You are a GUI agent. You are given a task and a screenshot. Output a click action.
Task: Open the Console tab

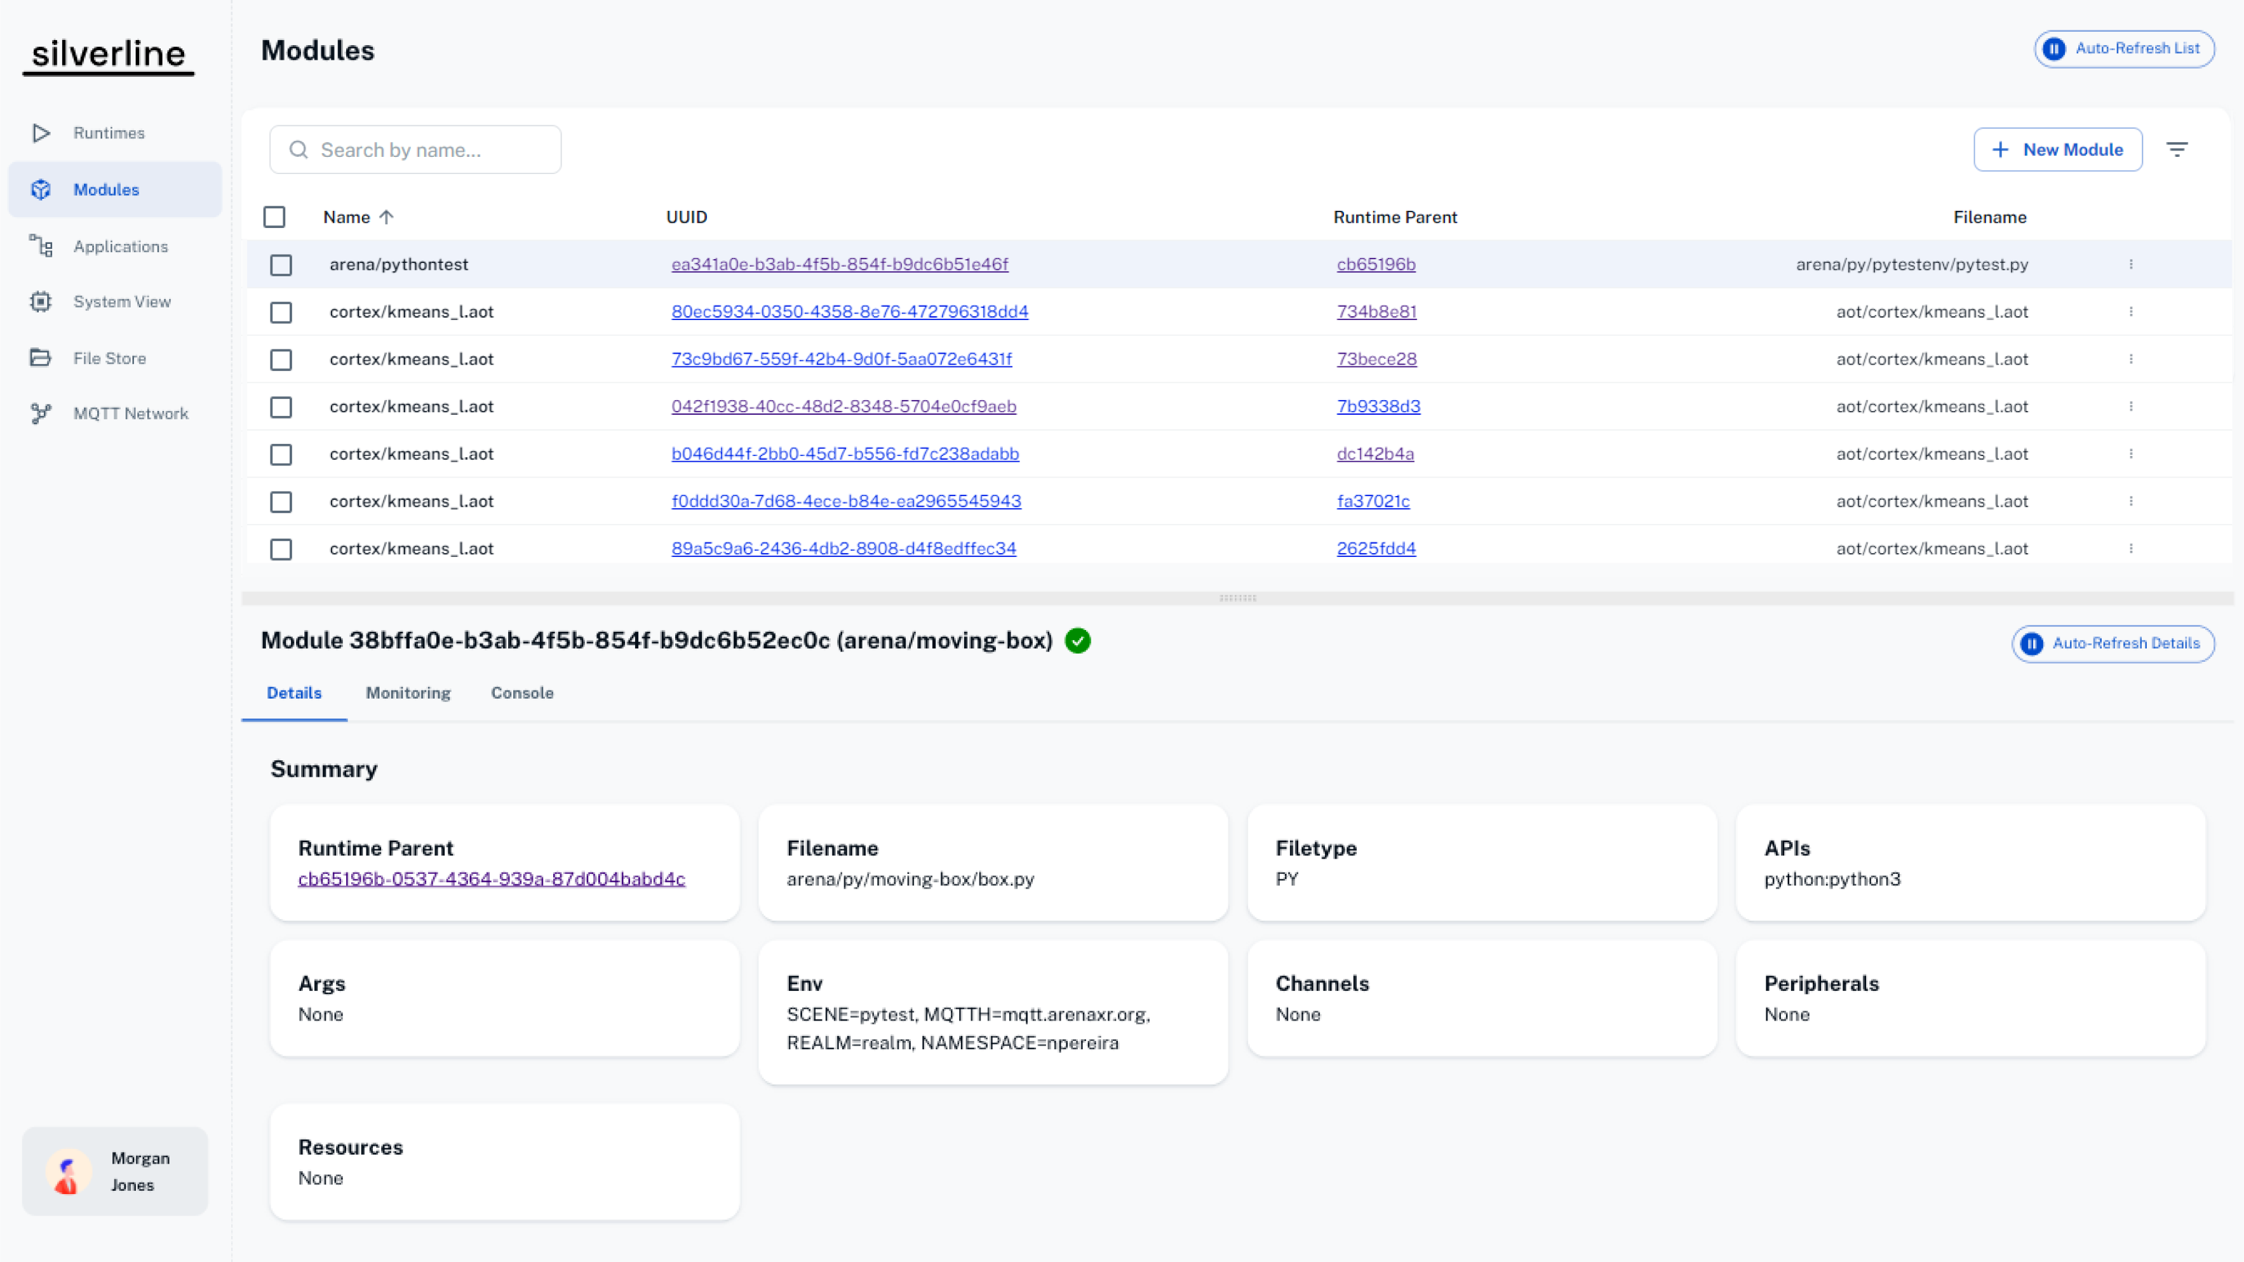click(x=522, y=694)
